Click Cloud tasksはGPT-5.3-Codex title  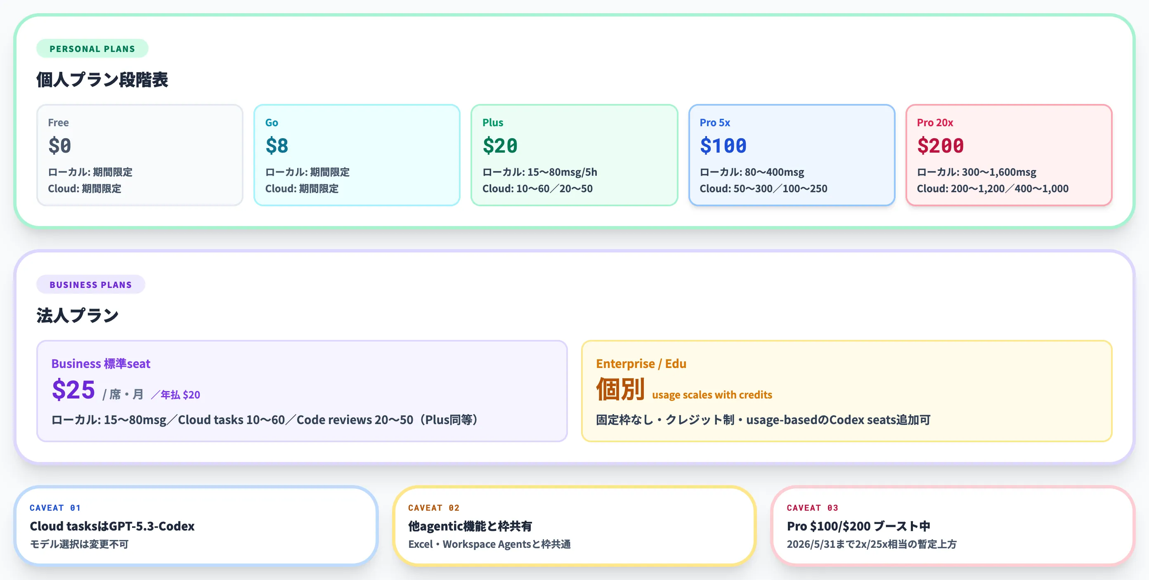(x=112, y=526)
